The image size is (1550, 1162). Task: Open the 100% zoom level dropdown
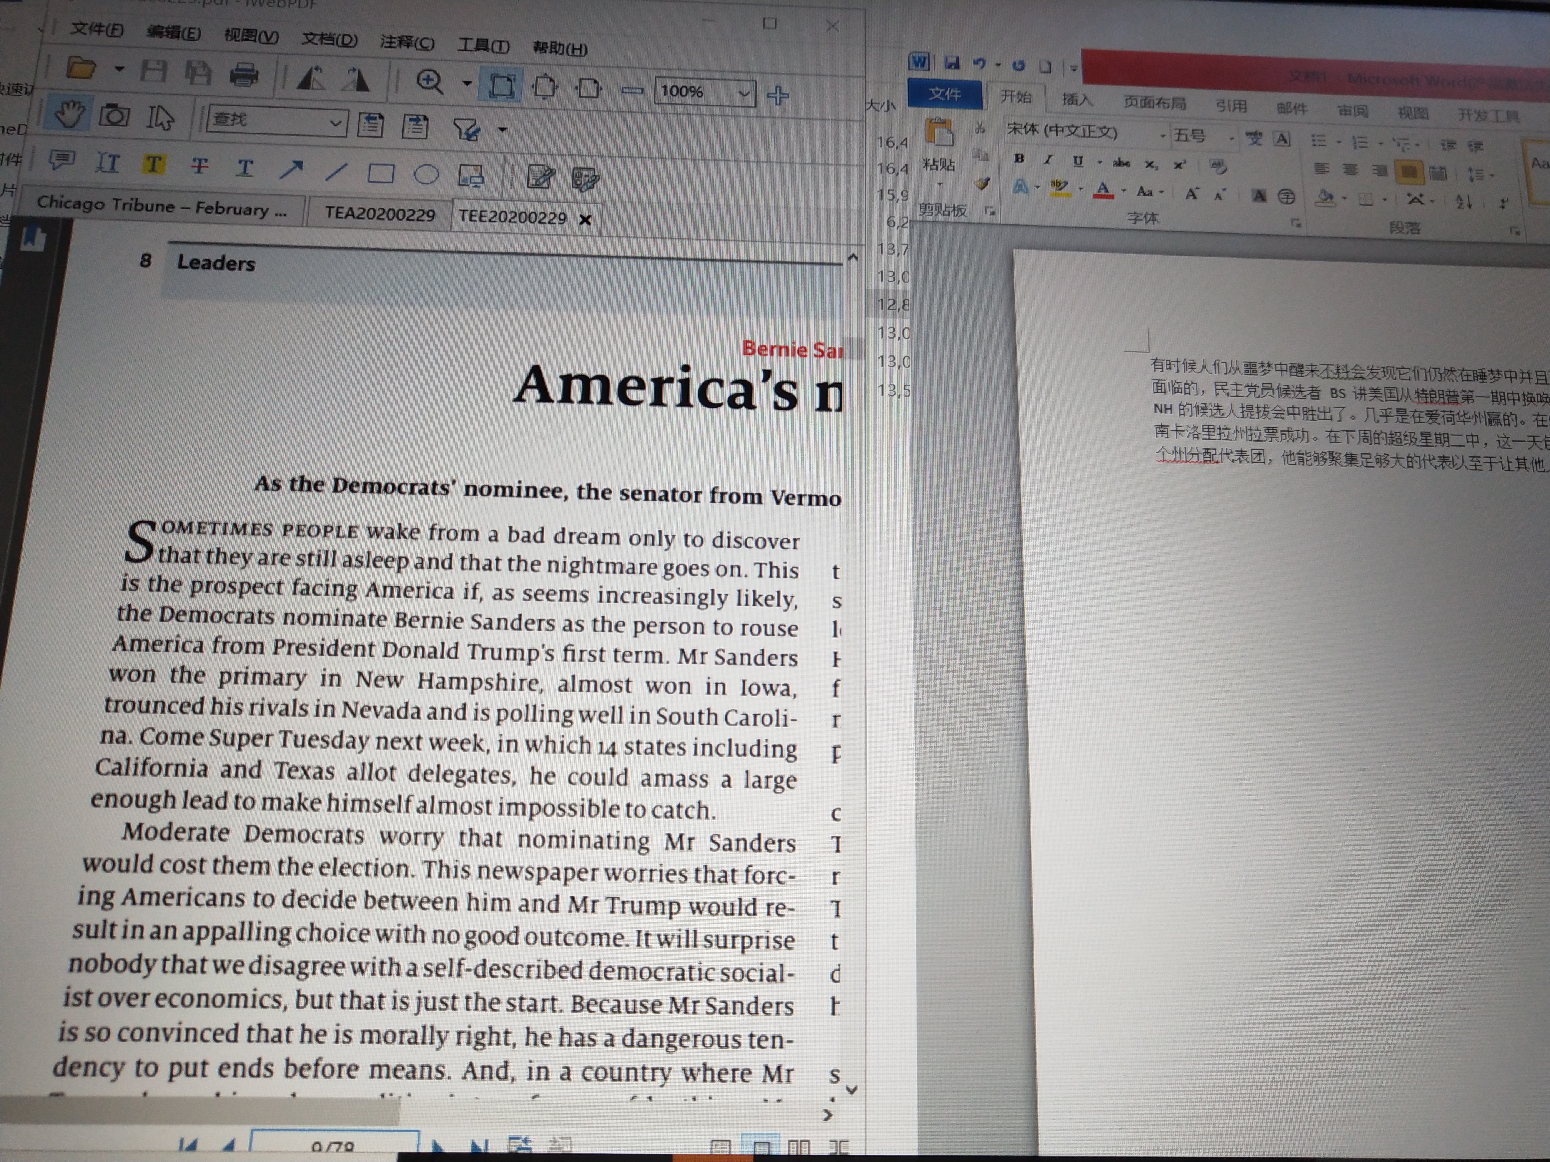point(744,93)
